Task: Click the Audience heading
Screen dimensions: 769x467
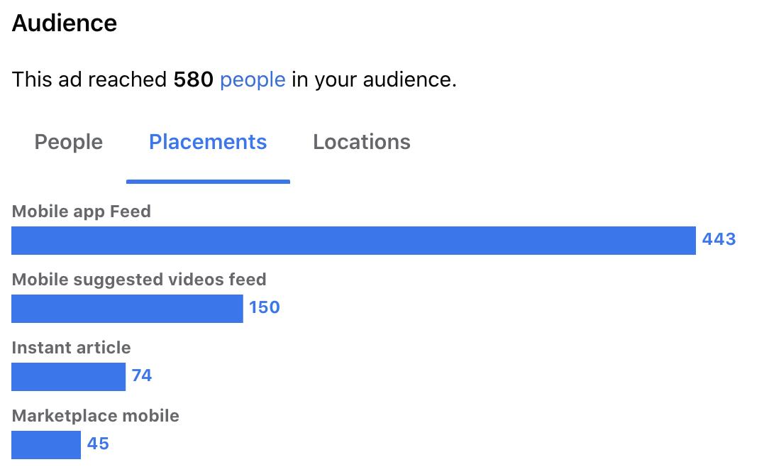Action: 65,23
